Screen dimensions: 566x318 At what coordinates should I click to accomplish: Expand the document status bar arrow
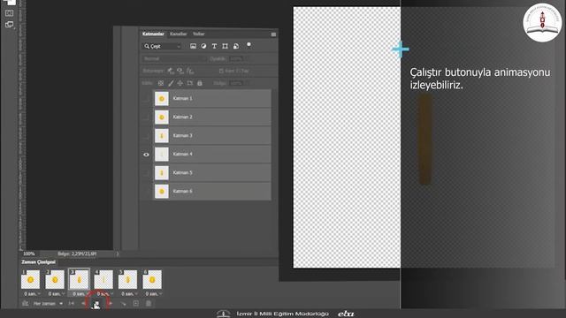pyautogui.click(x=118, y=254)
